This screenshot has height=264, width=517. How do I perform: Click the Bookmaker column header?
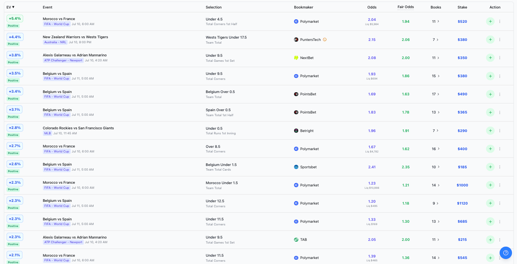point(304,7)
